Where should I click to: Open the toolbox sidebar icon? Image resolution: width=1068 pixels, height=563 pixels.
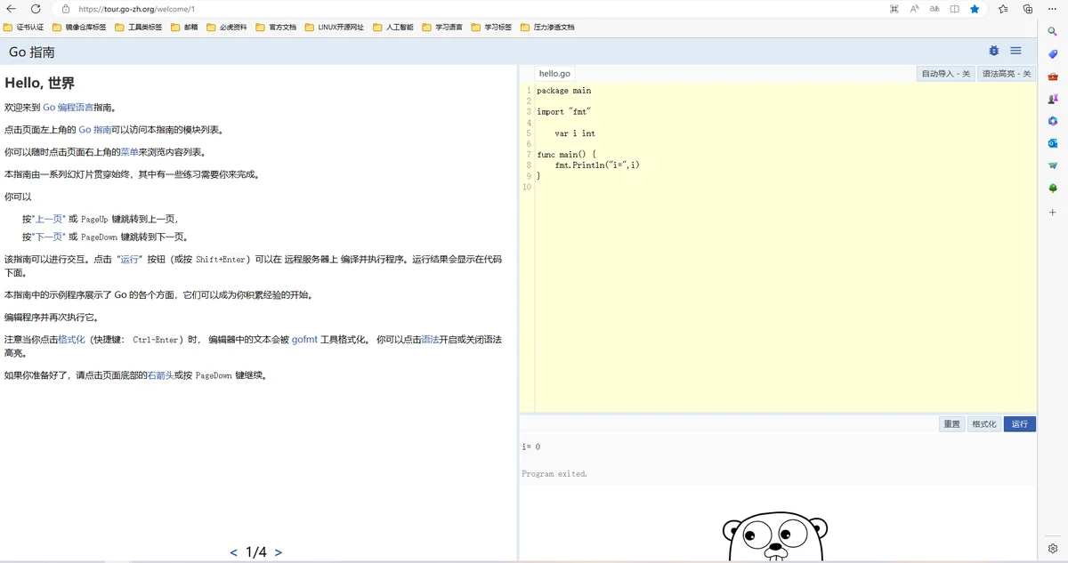(x=1053, y=76)
